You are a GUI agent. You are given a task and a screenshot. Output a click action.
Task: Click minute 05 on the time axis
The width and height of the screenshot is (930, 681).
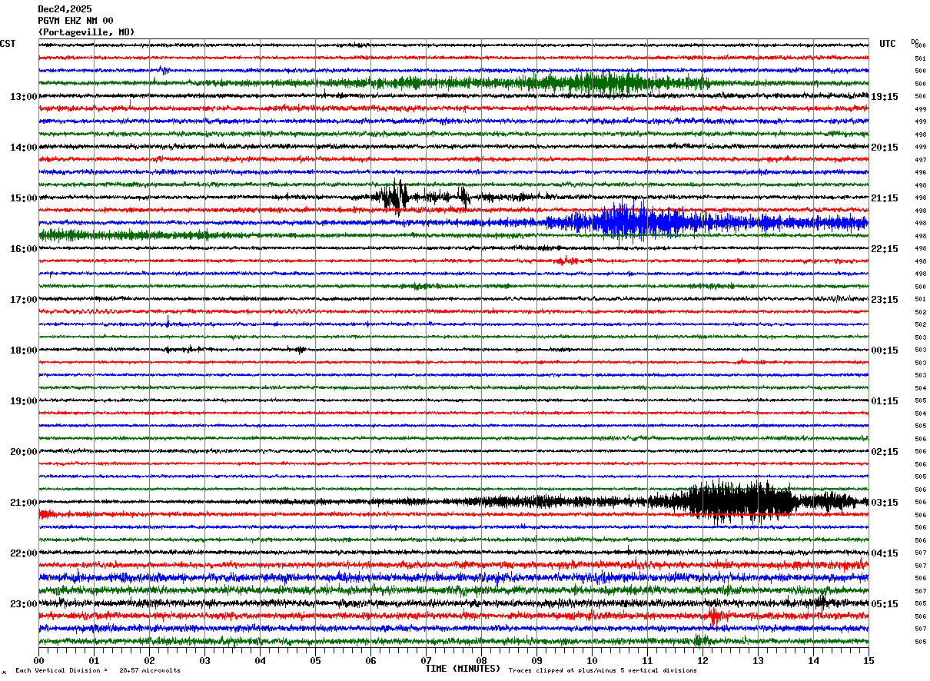[x=316, y=660]
